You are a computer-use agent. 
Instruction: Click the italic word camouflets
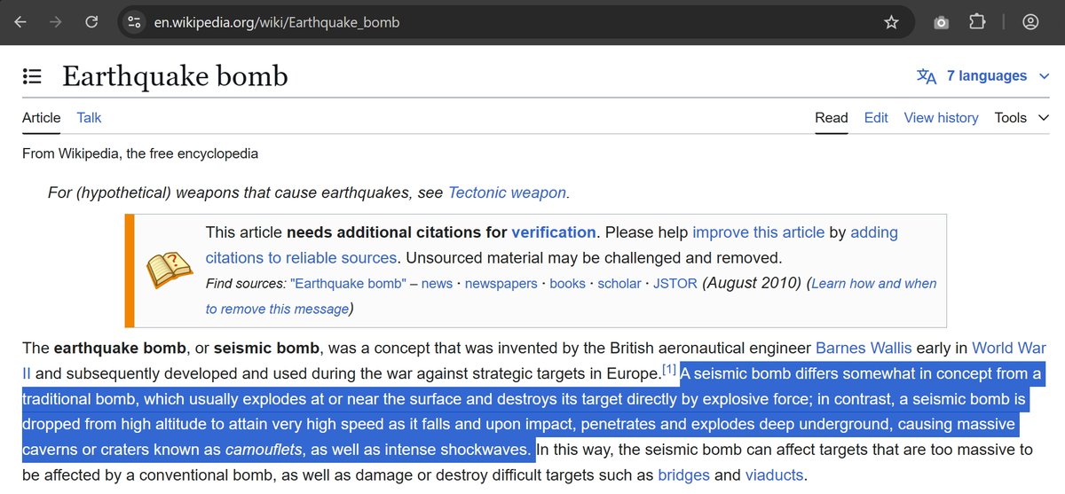coord(262,450)
